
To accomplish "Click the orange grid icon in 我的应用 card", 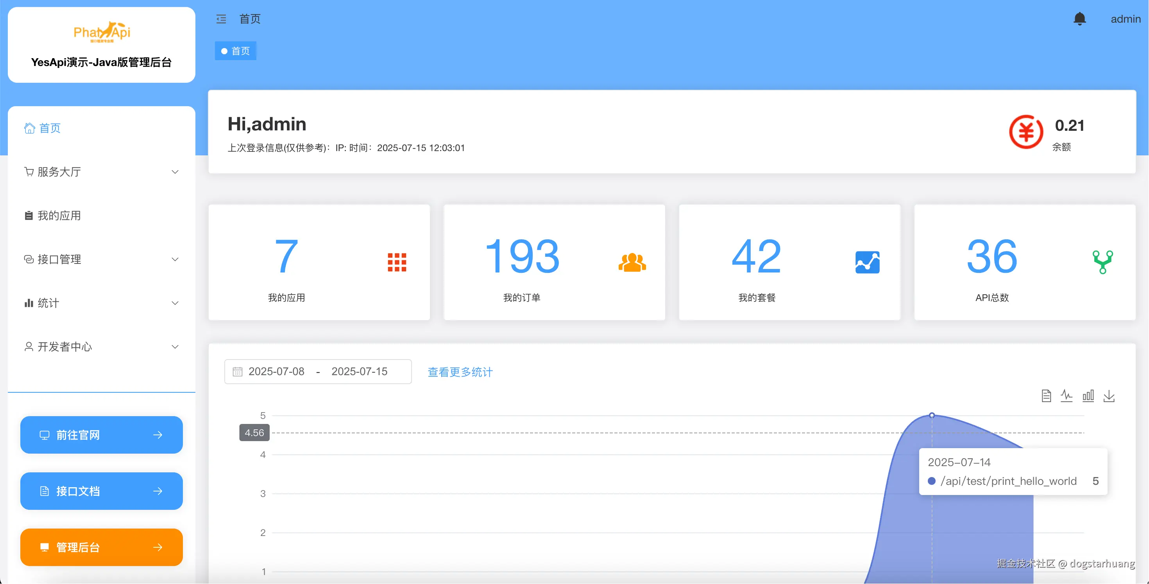I will (397, 262).
